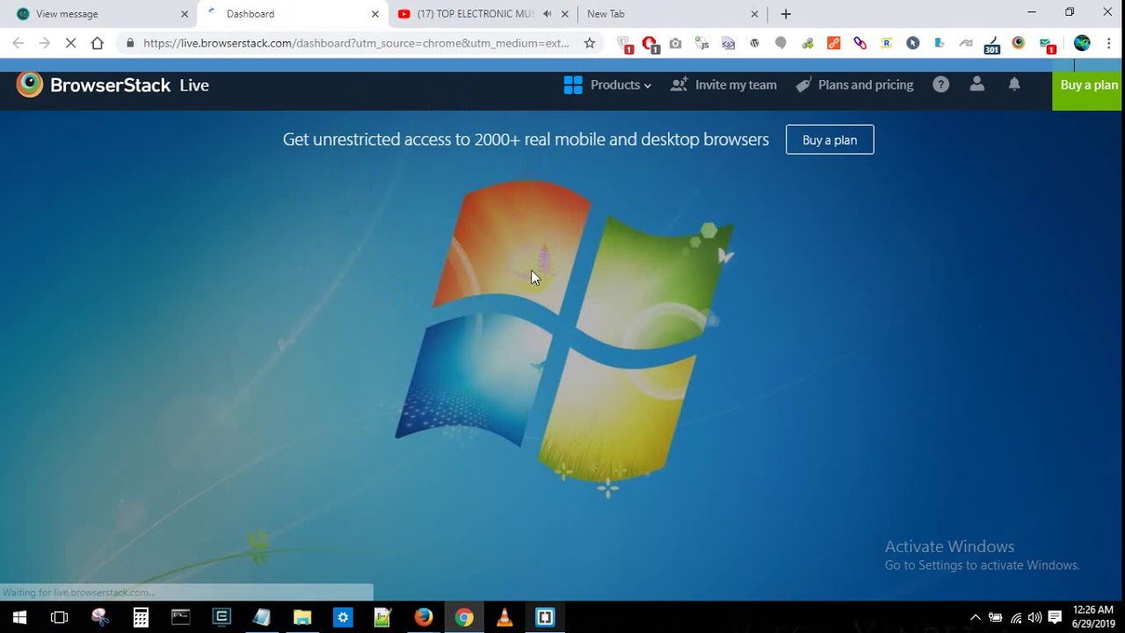
Task: Open Calculator from the taskbar
Action: pyautogui.click(x=141, y=617)
